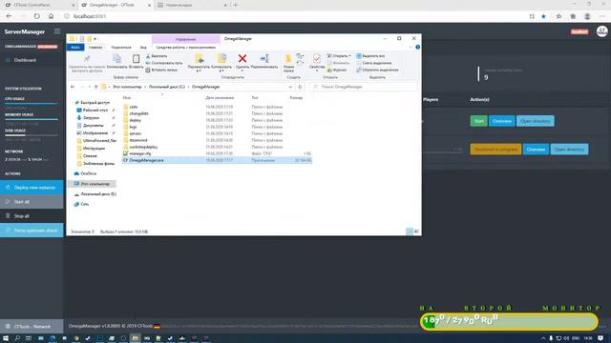This screenshot has height=343, width=611.
Task: Click the New folder icon in ribbon
Action: (x=288, y=59)
